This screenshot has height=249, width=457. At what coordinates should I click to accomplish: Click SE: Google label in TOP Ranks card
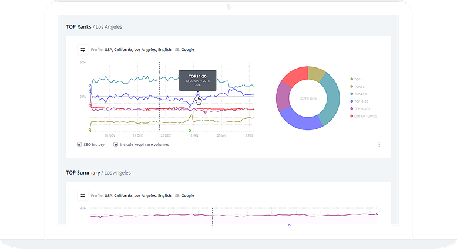tap(184, 50)
